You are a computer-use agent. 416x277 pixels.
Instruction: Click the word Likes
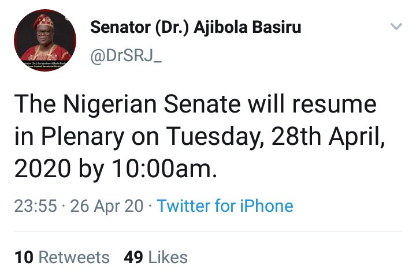(x=168, y=257)
